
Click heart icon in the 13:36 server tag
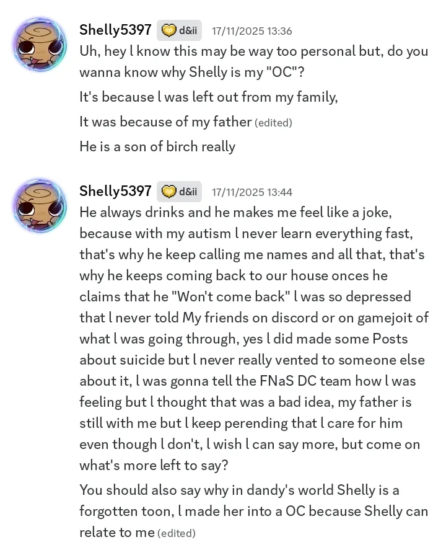[x=168, y=30]
